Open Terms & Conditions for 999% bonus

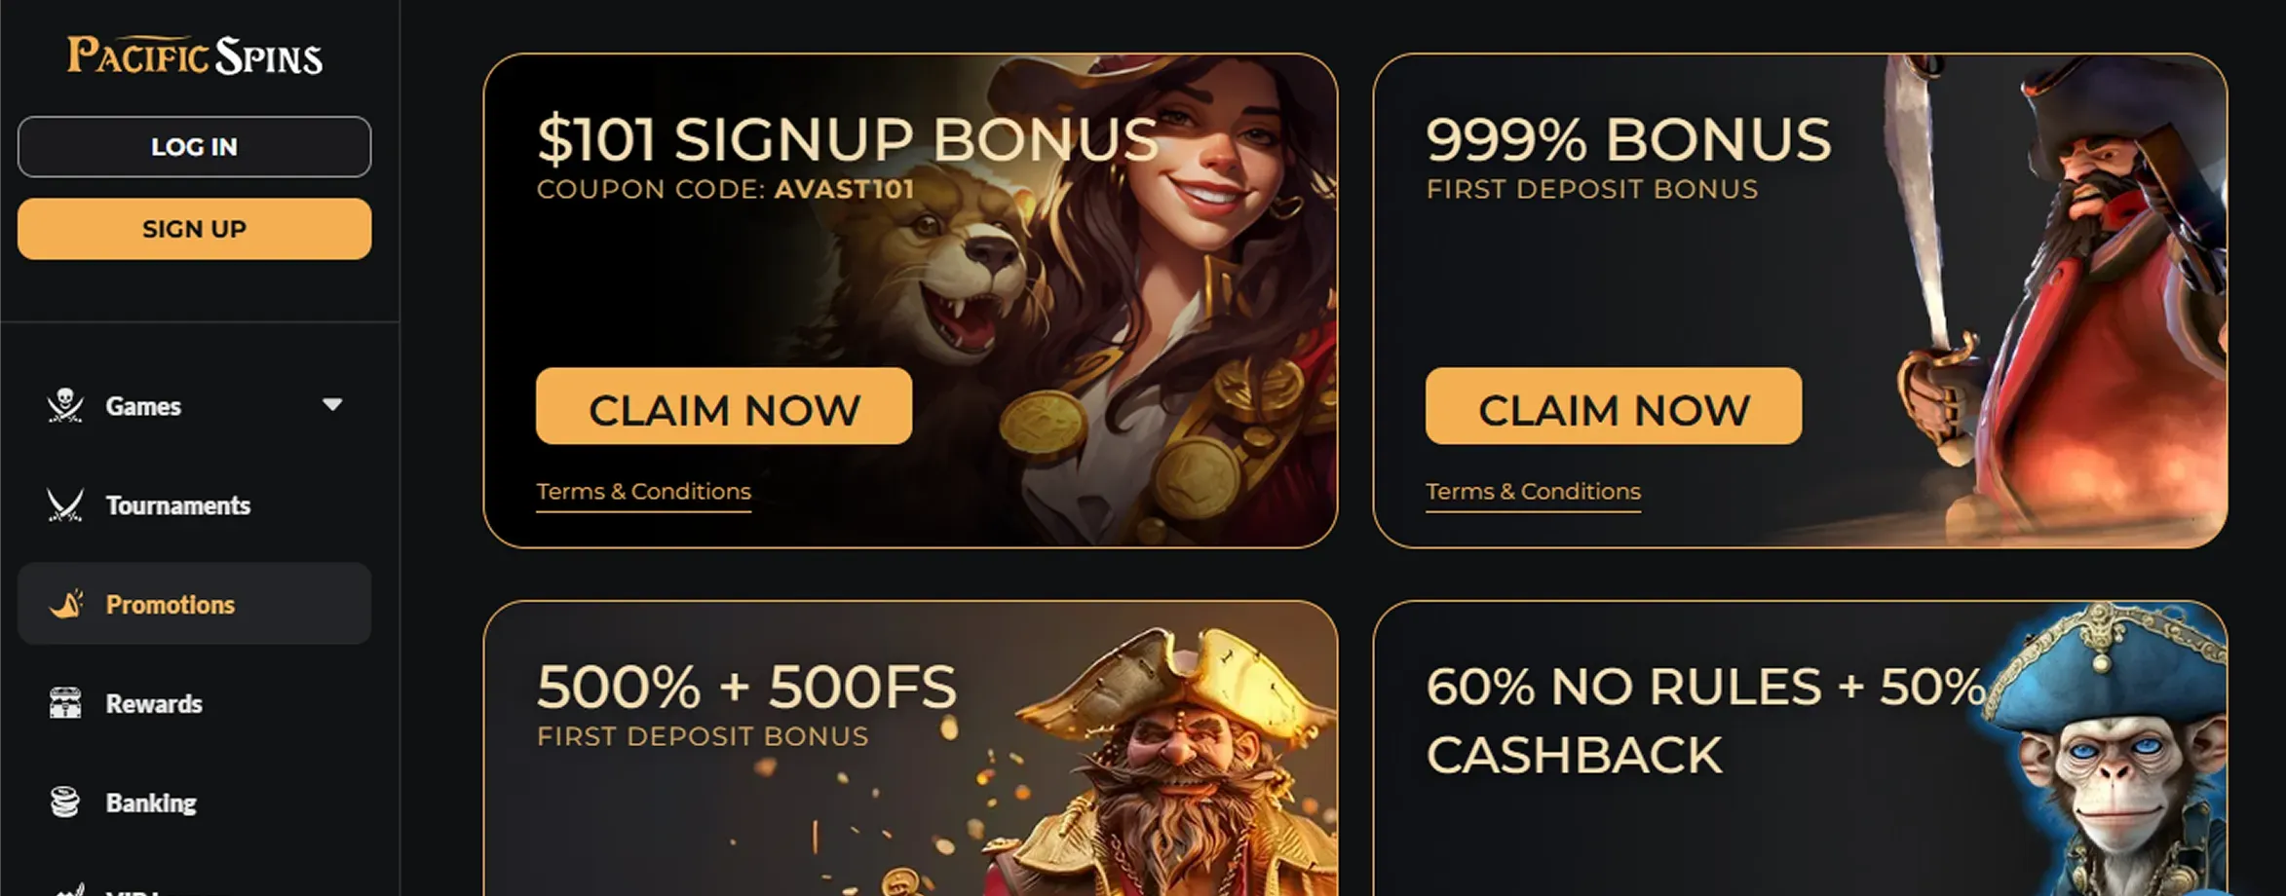[x=1533, y=492]
